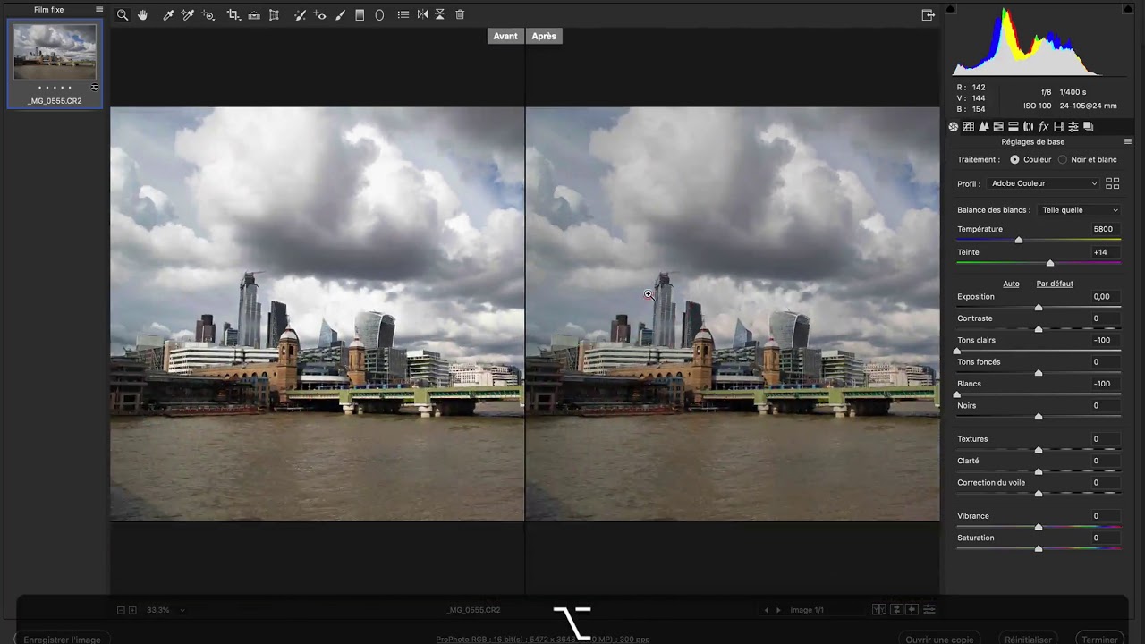Click the Ouvrir une copie button
Image resolution: width=1145 pixels, height=644 pixels.
939,640
